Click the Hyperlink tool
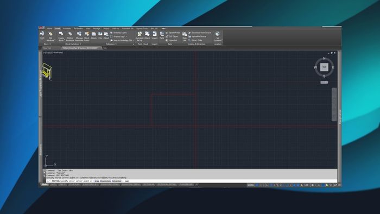Image resolution: width=380 pixels, height=214 pixels. pyautogui.click(x=172, y=40)
